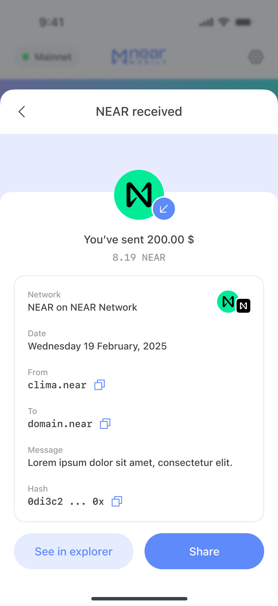The height and width of the screenshot is (606, 278).
Task: Tap the large green NEAR token logo
Action: click(x=137, y=193)
